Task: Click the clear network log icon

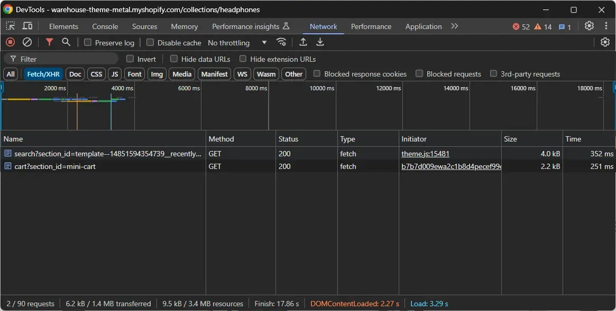Action: point(27,42)
